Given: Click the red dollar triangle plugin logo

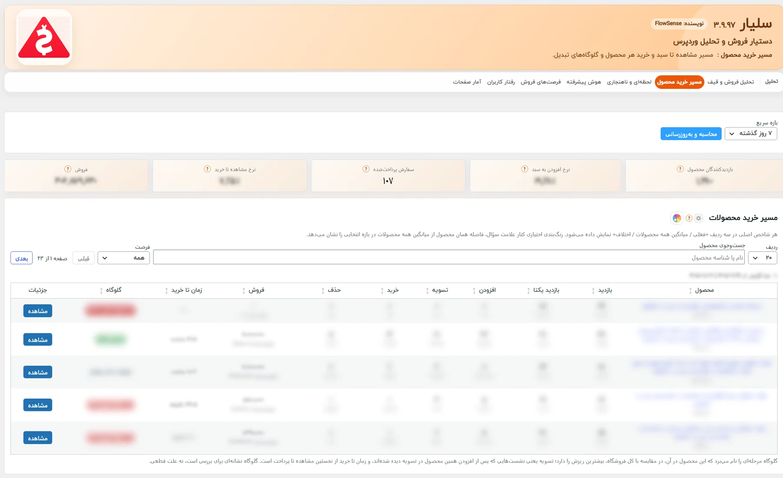Looking at the screenshot, I should (x=44, y=37).
